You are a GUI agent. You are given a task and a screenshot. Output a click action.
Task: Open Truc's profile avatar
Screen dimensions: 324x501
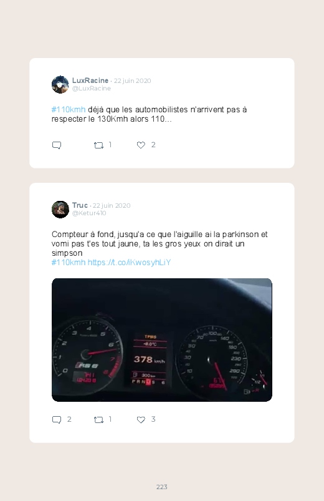(60, 210)
